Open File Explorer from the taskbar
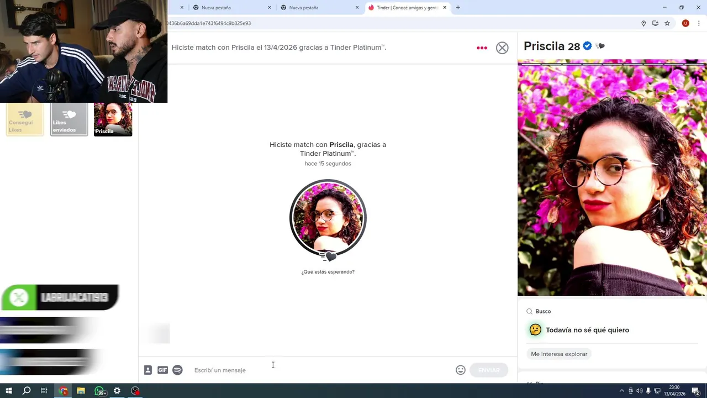The image size is (707, 398). point(81,391)
